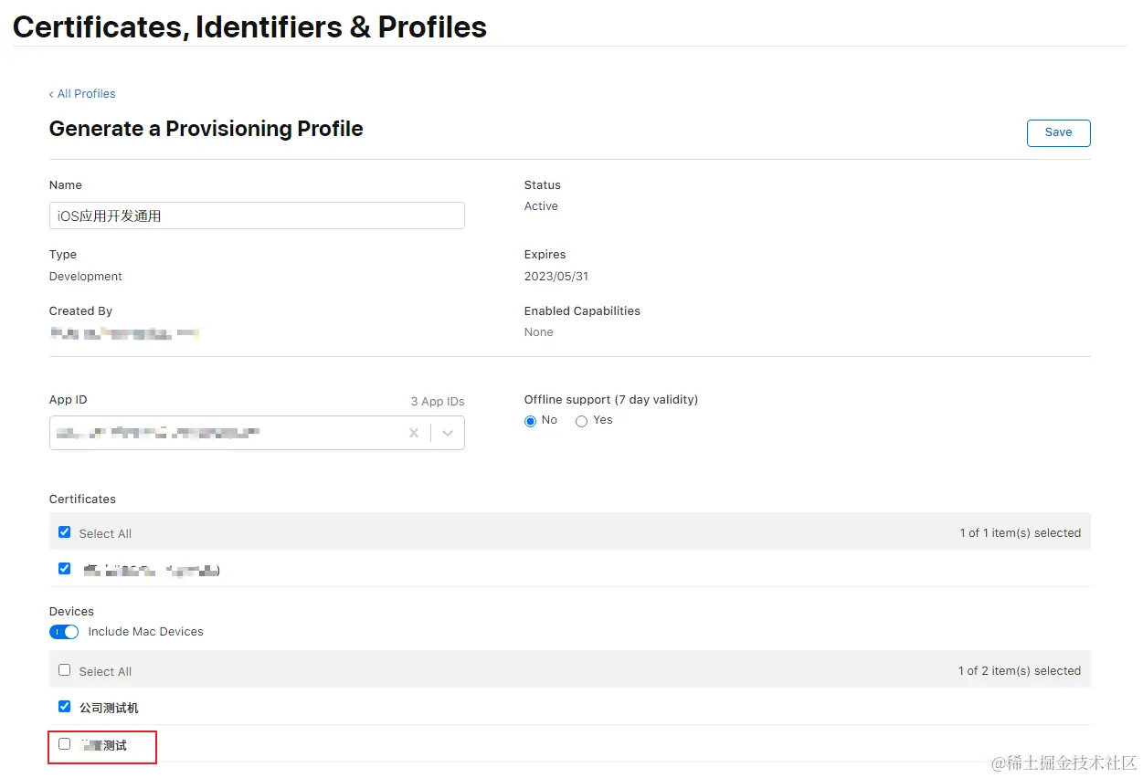Click the Generate a Provisioning Profile title
Screen dimensions: 1143x778
tap(206, 129)
